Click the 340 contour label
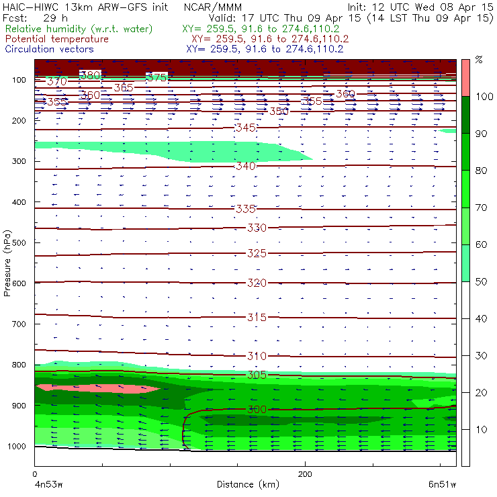This screenshot has width=497, height=497. (x=246, y=166)
